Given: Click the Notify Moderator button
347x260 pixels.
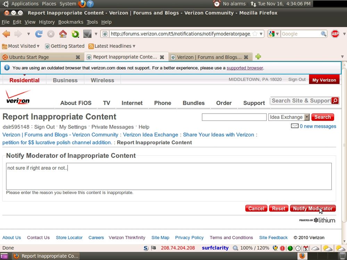Looking at the screenshot, I should [x=313, y=209].
